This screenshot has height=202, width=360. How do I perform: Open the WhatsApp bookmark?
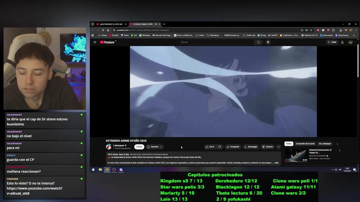(x=145, y=35)
